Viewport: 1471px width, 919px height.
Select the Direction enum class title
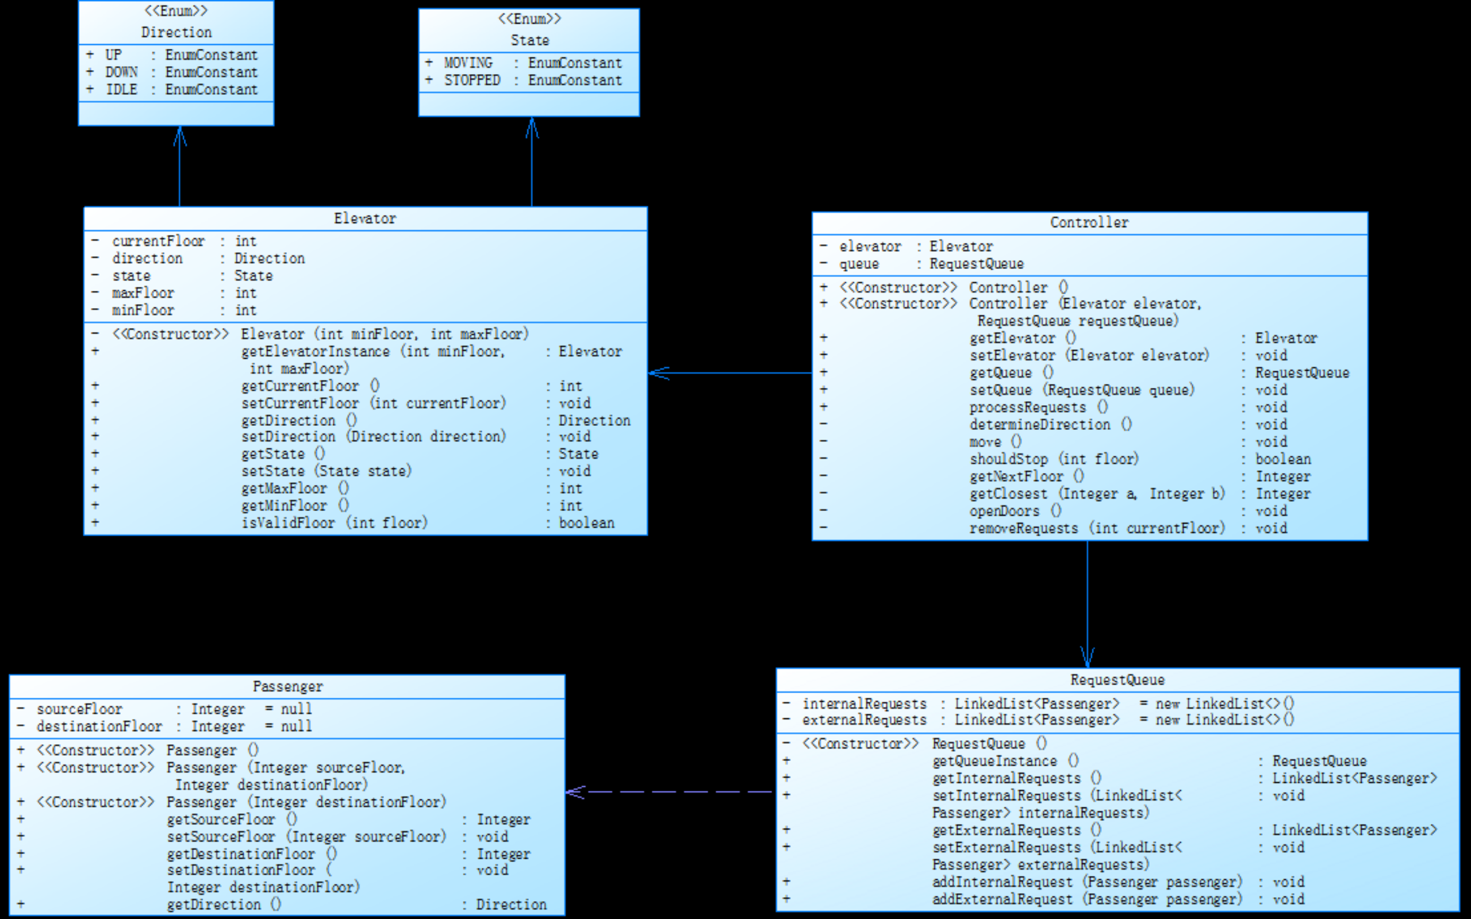[176, 32]
